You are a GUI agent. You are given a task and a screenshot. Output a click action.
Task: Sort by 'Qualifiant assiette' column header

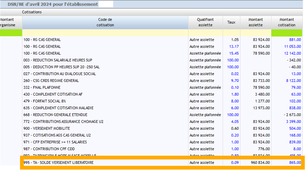tap(205, 22)
